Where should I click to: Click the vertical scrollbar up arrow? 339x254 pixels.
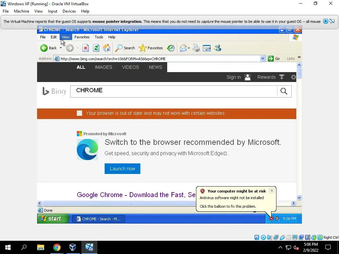tap(299, 65)
